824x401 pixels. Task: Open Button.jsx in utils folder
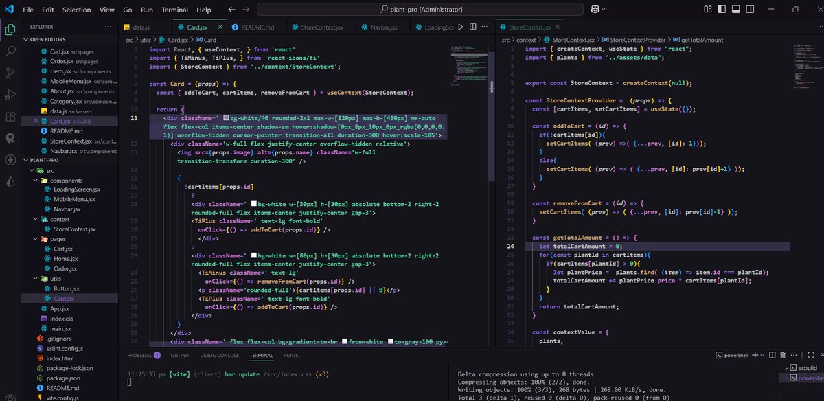67,288
